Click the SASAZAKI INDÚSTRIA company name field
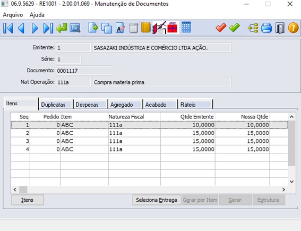This screenshot has height=231, width=301. 162,48
